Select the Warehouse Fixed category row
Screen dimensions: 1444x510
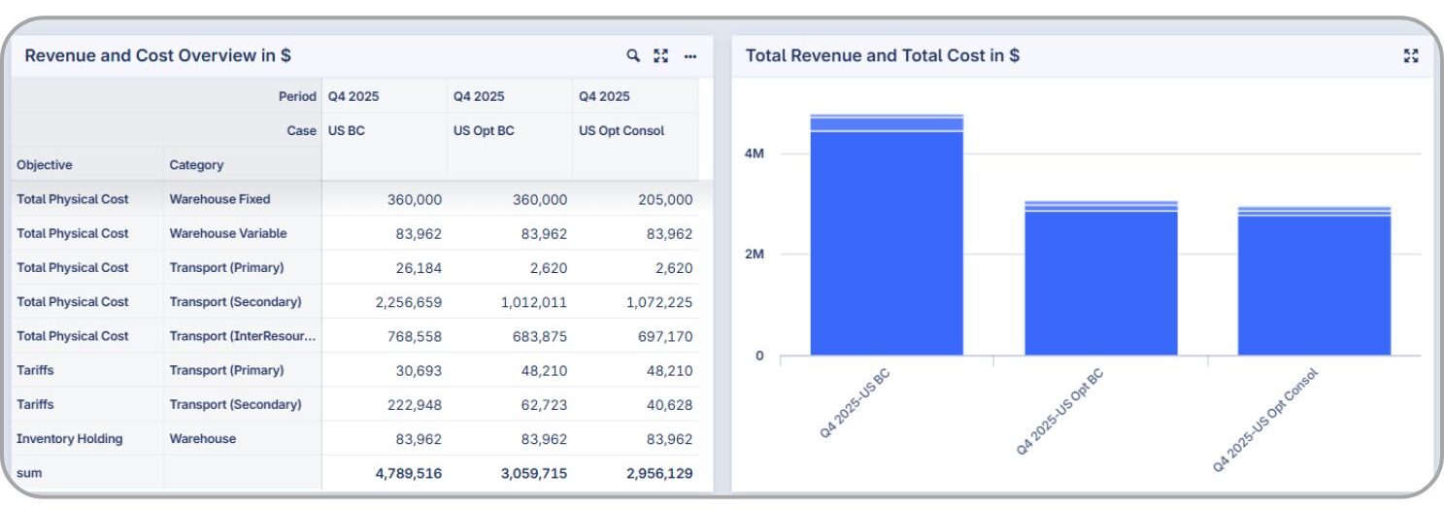click(219, 199)
